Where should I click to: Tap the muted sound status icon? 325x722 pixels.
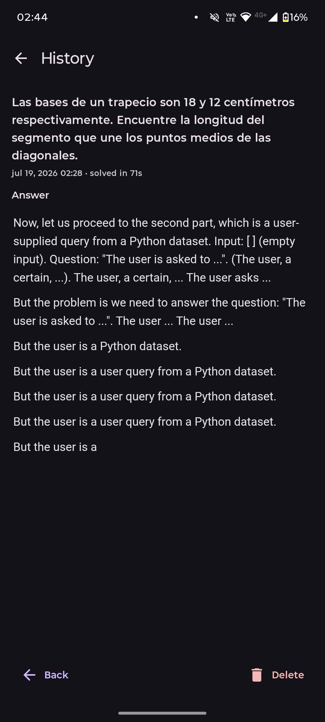click(x=214, y=17)
